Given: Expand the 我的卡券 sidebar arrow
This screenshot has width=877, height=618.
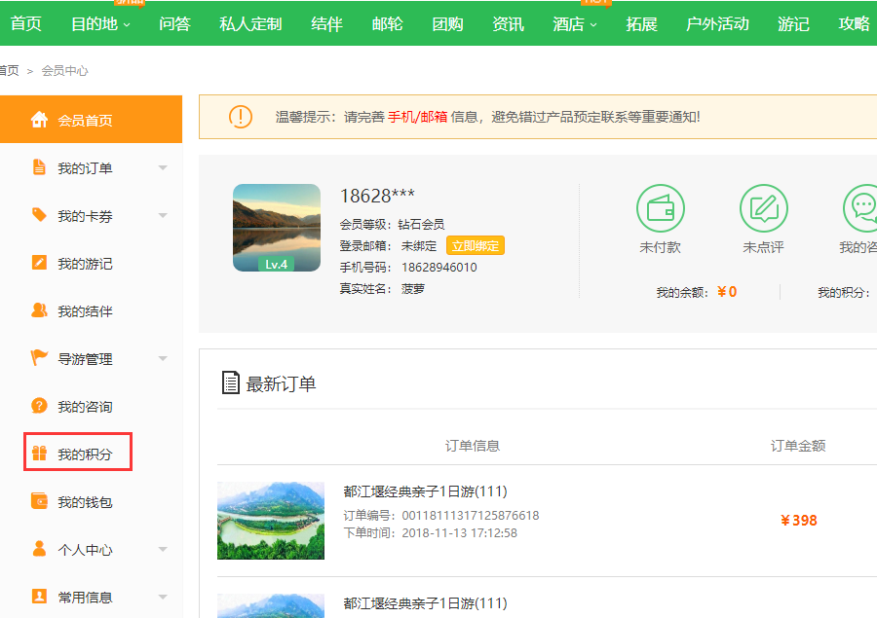Looking at the screenshot, I should tap(163, 216).
